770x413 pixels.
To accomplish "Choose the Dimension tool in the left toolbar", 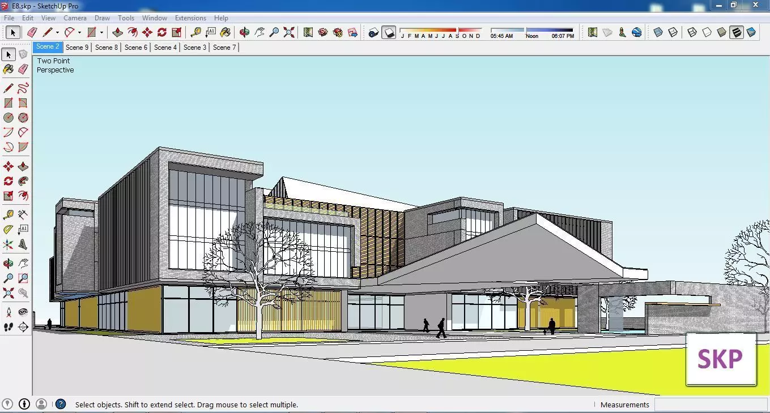I will 23,215.
